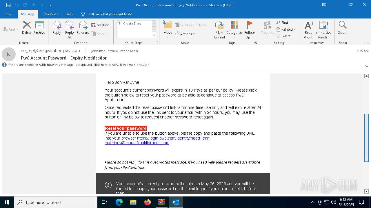Open the Select dropdown
The height and width of the screenshot is (208, 371).
[285, 36]
